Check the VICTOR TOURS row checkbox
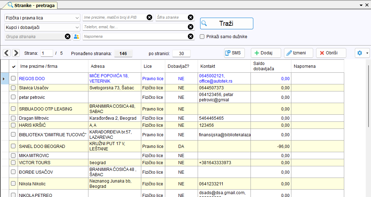 tap(13, 162)
